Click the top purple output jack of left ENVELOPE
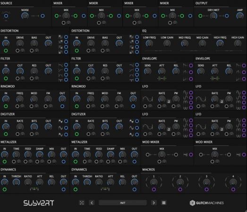The image size is (247, 212). [x=191, y=66]
